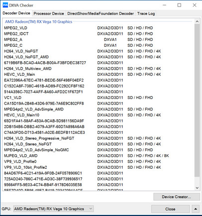This screenshot has height=216, width=202.
Task: Minimize the DXVA Checker window
Action: click(164, 5)
